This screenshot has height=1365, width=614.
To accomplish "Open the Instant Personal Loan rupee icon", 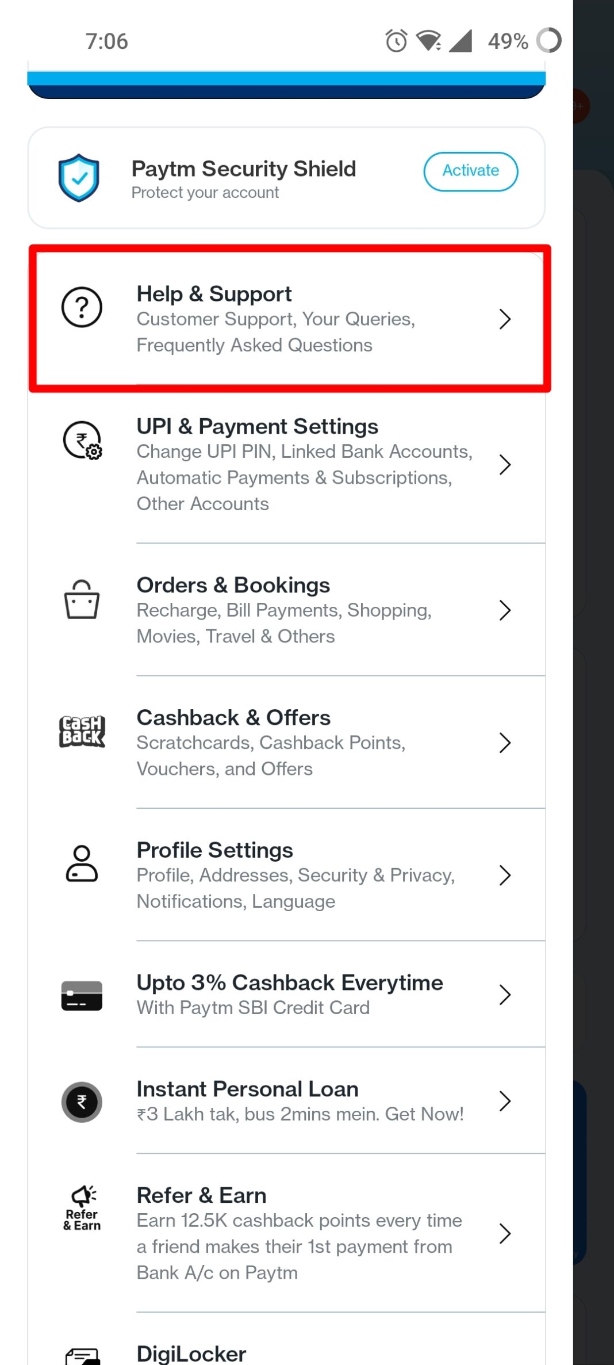I will (x=81, y=1101).
